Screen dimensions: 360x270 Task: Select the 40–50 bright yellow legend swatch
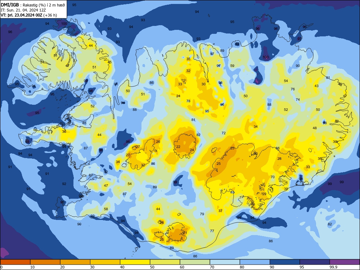pyautogui.click(x=135, y=262)
